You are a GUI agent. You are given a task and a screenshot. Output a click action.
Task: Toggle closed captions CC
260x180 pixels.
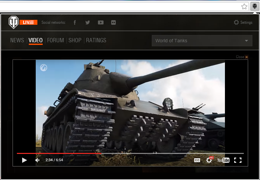pos(197,160)
